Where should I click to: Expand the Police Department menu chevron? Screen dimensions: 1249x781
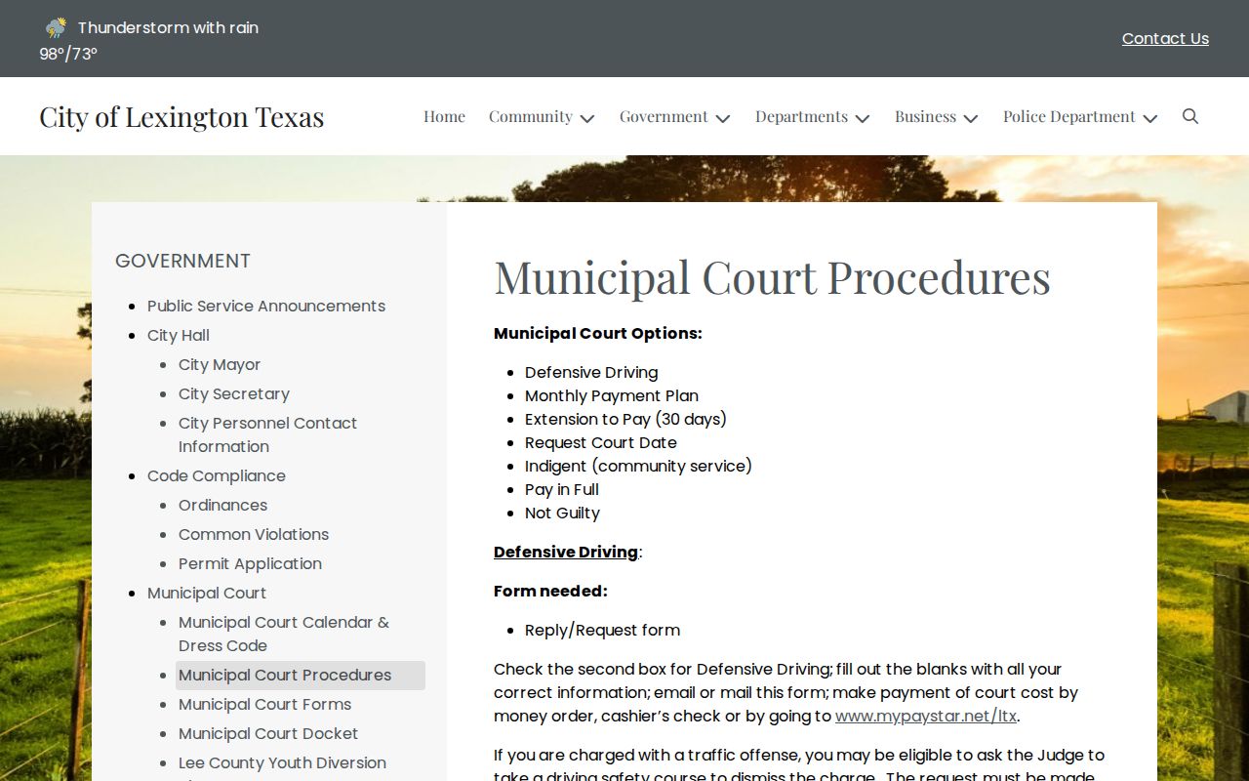click(x=1149, y=118)
